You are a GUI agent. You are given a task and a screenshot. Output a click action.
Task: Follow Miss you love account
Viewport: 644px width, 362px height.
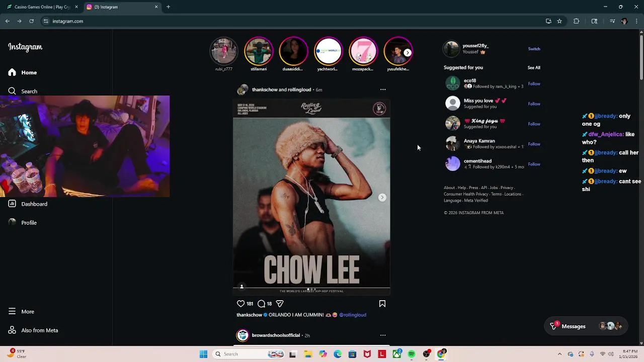(534, 104)
